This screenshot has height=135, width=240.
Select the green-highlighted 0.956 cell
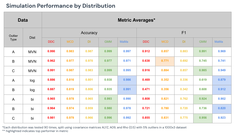pyautogui.click(x=203, y=118)
